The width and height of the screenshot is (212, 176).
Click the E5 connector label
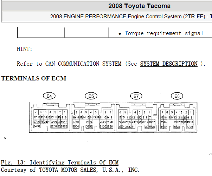[x=91, y=96]
